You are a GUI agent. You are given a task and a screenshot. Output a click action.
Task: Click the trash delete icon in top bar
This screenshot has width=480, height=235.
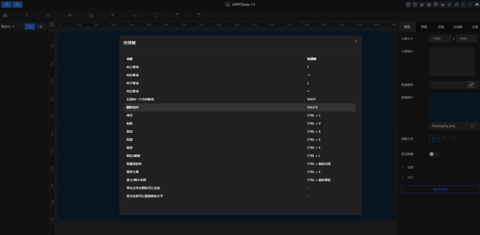(415, 5)
